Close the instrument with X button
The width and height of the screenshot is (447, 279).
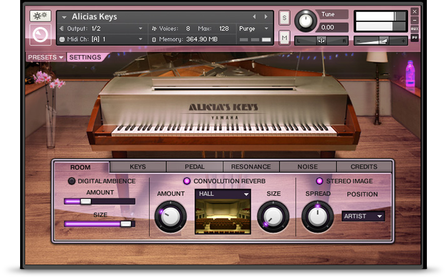[x=414, y=12]
